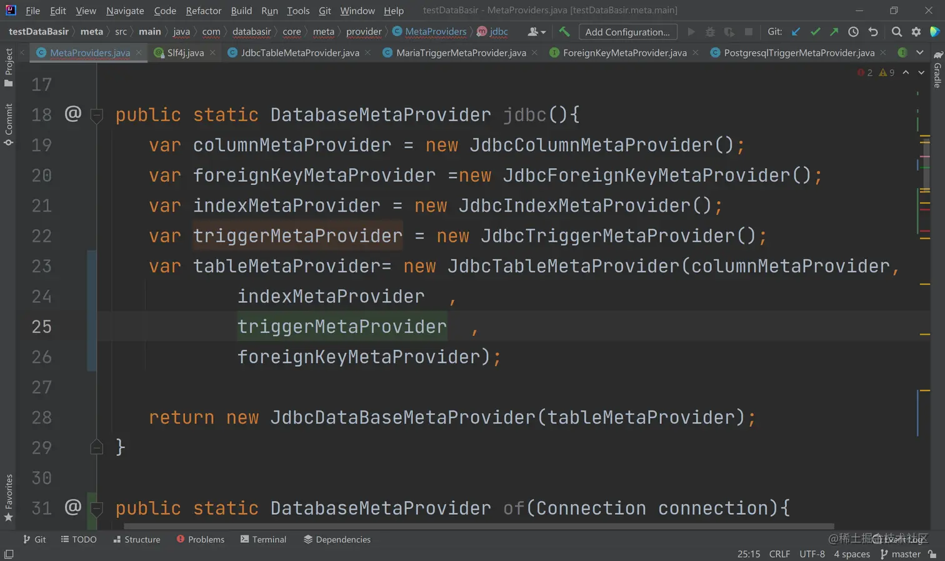The height and width of the screenshot is (561, 945).
Task: Switch to MariaTriggerMetaProvider.java tab
Action: tap(461, 52)
